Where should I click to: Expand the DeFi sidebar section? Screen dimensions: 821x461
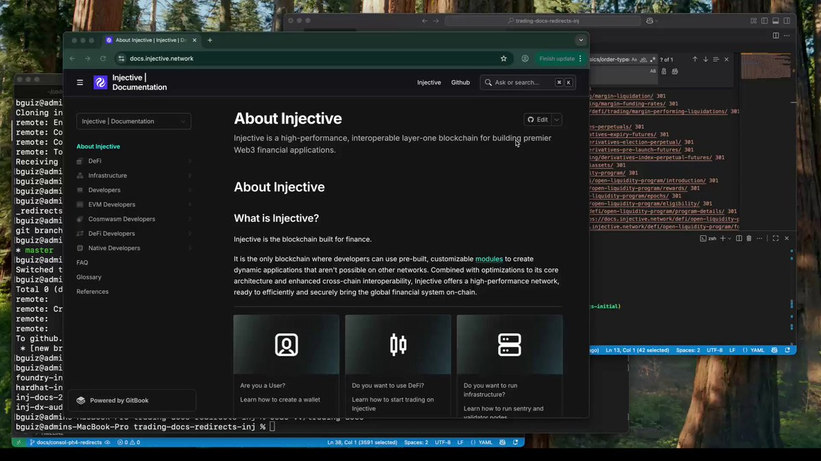click(190, 161)
